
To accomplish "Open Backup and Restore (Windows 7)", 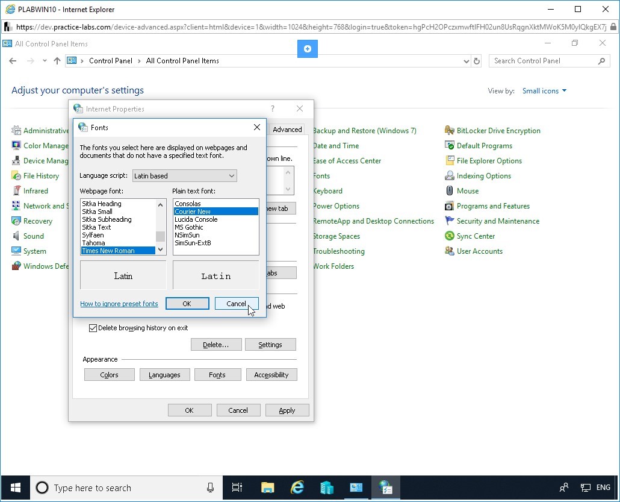I will pos(364,130).
